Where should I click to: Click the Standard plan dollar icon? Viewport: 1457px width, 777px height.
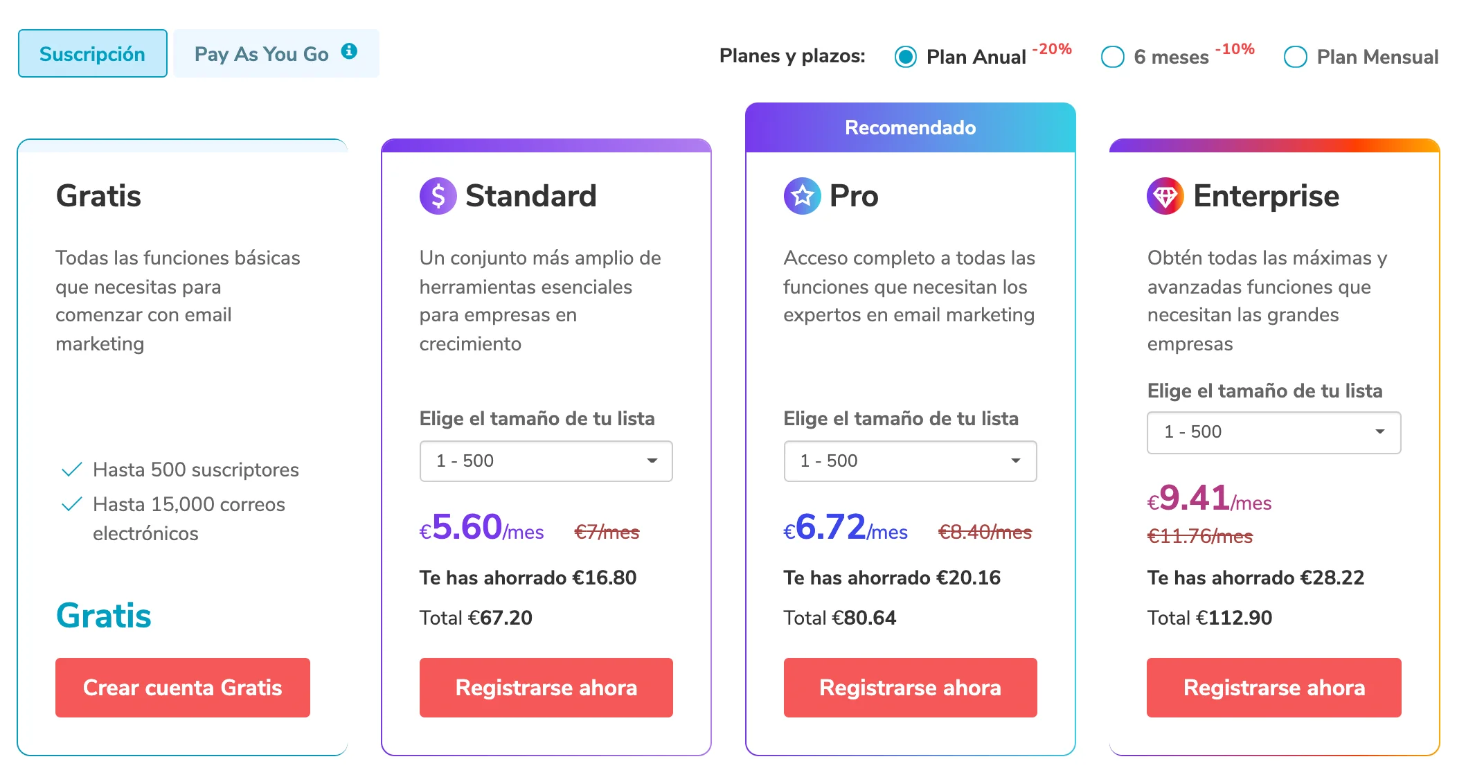(x=438, y=196)
